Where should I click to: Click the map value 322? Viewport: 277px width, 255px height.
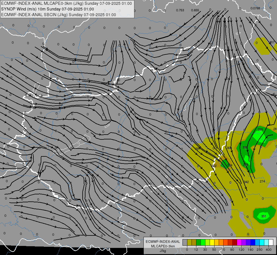214,166
